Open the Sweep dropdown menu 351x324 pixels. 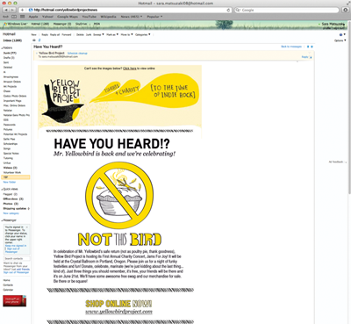click(98, 34)
